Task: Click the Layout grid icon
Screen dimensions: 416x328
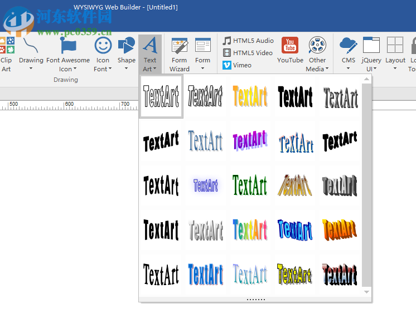Action: click(395, 45)
